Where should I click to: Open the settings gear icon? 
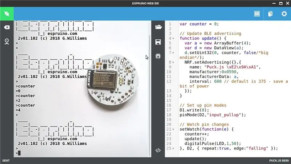[x=284, y=14]
